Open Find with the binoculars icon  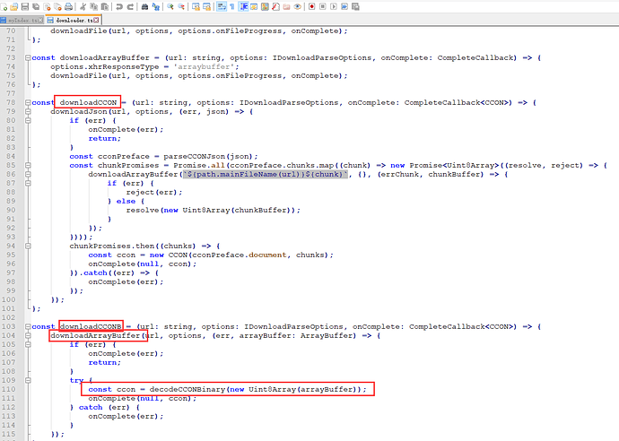pos(144,6)
